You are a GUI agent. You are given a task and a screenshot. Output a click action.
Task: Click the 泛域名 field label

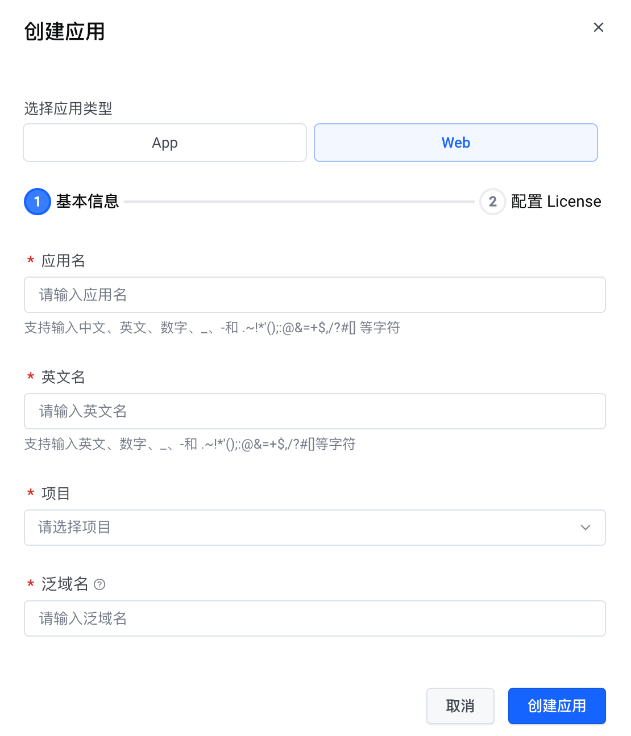point(65,584)
